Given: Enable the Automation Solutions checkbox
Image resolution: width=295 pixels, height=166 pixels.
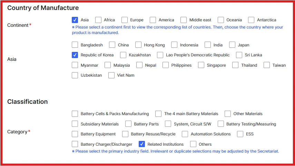Looking at the screenshot, I should pos(185,134).
